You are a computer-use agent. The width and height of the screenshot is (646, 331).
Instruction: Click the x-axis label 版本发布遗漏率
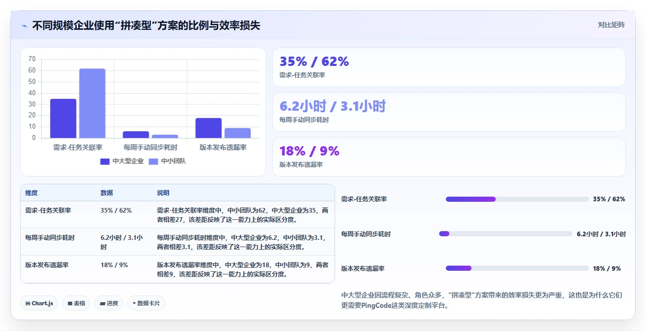click(223, 147)
